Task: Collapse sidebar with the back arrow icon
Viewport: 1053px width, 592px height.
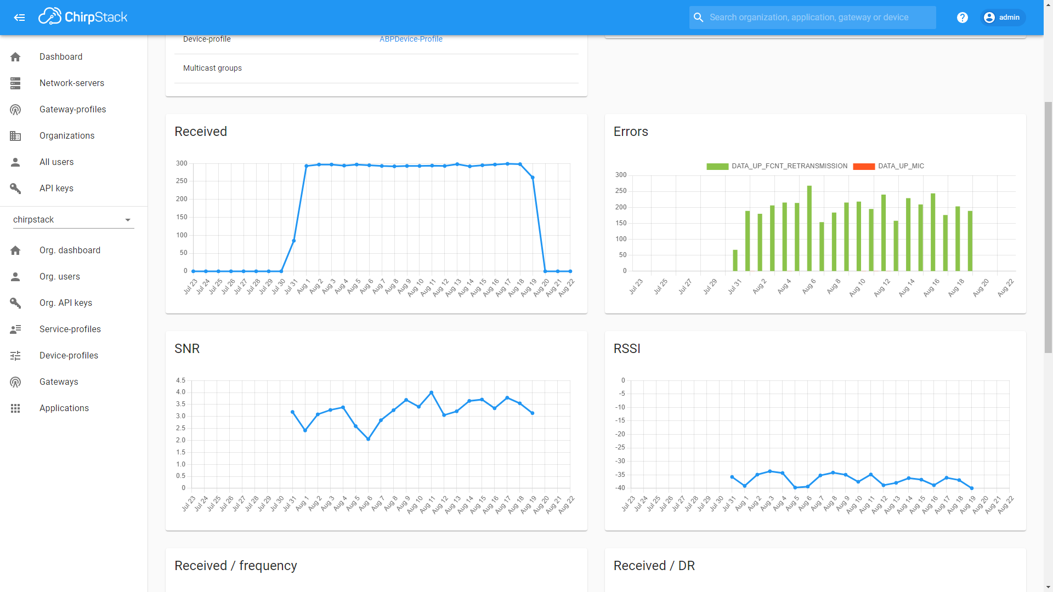Action: [19, 18]
